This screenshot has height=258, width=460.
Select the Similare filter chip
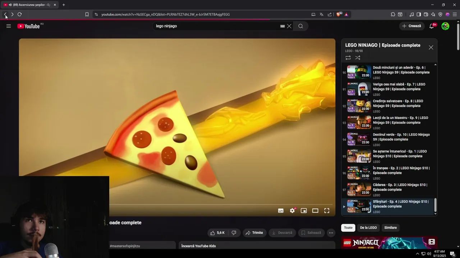coord(391,228)
